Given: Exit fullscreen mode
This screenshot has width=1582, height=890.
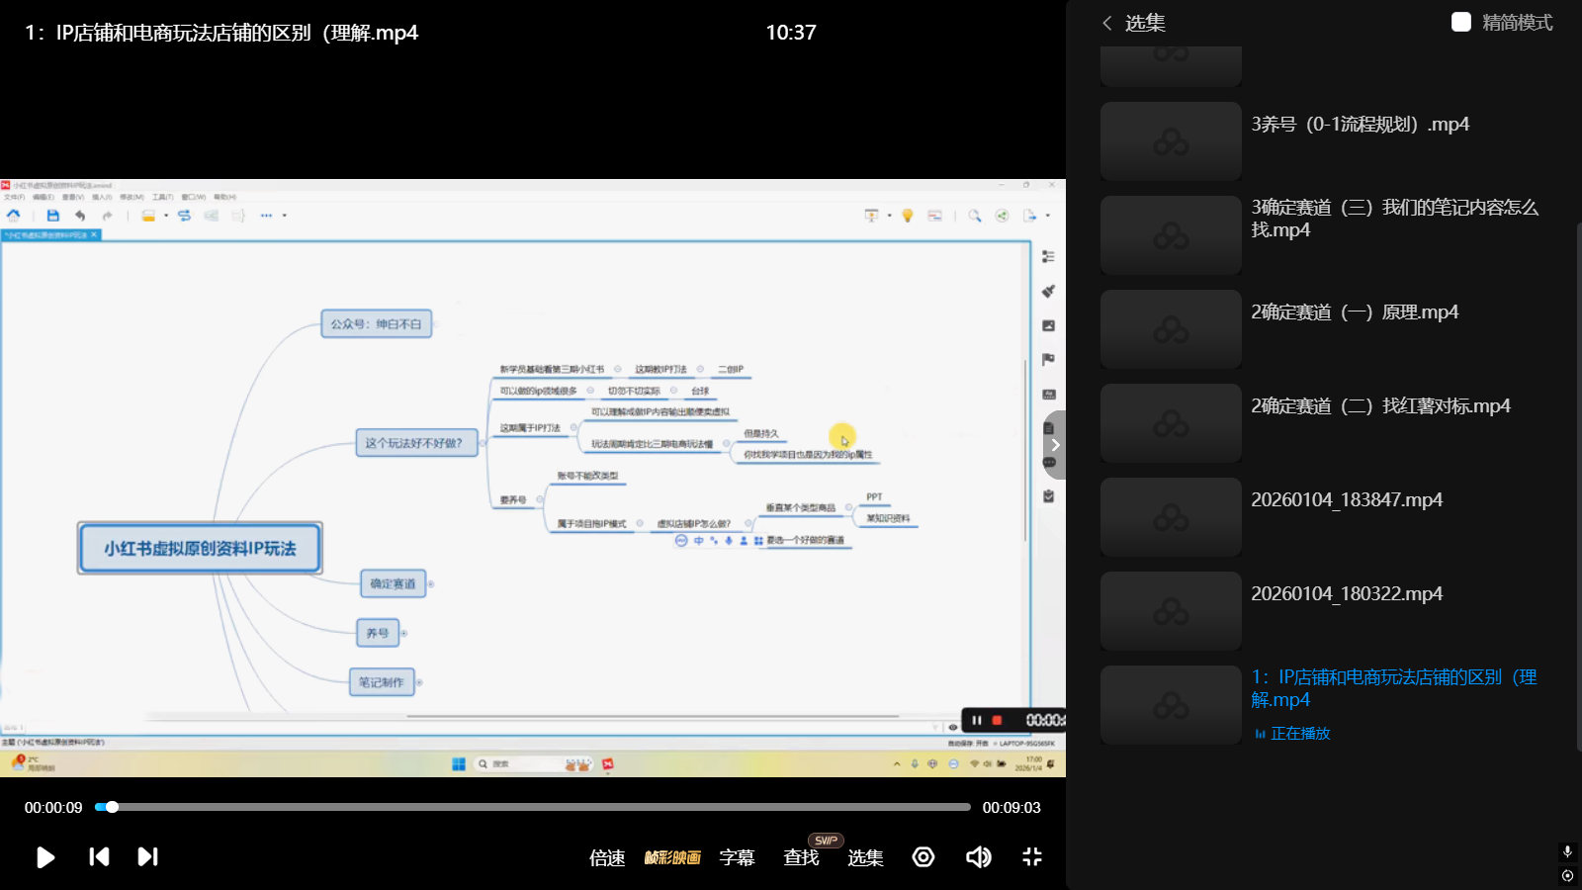Looking at the screenshot, I should (1032, 857).
